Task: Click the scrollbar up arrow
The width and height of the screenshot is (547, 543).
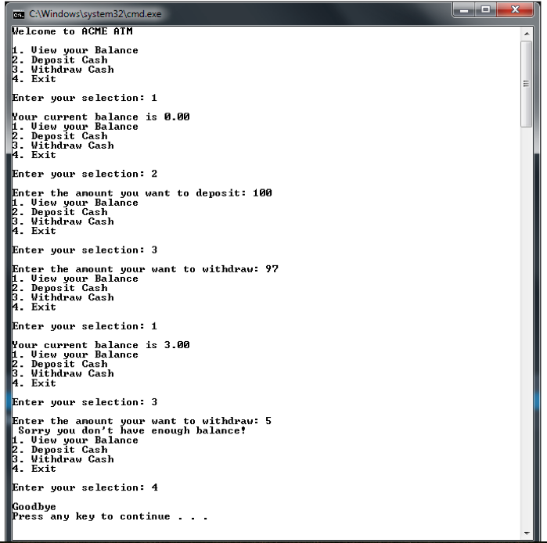Action: click(527, 34)
